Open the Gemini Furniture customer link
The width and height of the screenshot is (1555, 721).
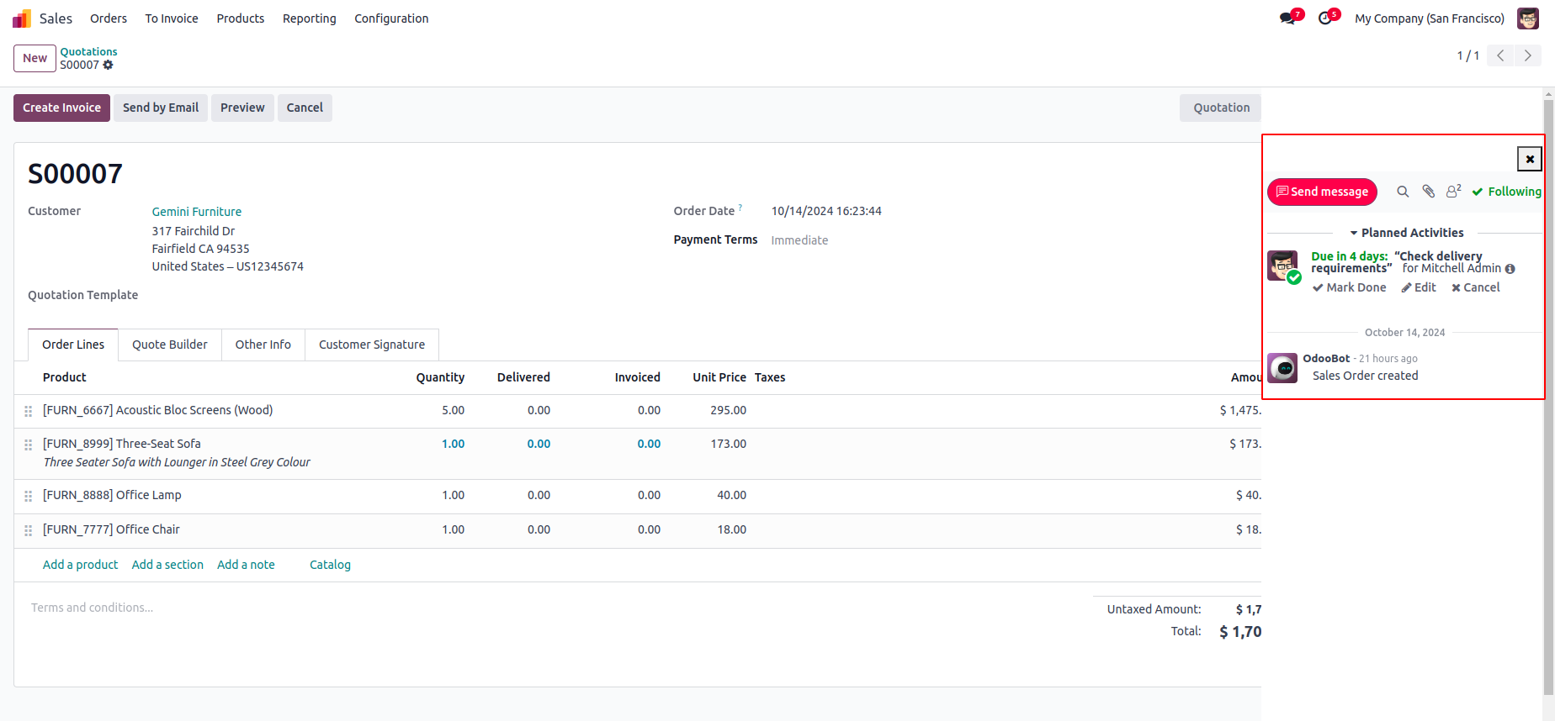(x=197, y=212)
